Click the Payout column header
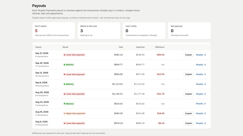The width and height of the screenshot is (243, 136). pos(38,47)
